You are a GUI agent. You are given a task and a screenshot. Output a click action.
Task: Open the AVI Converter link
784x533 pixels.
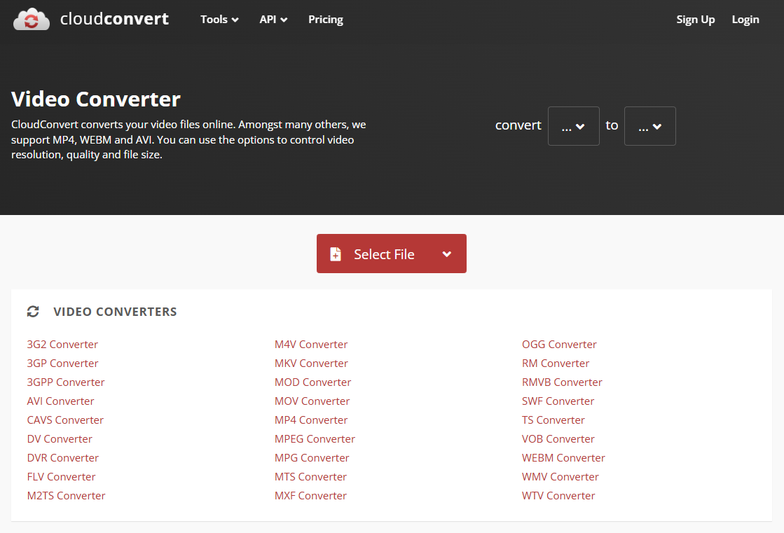pyautogui.click(x=60, y=401)
